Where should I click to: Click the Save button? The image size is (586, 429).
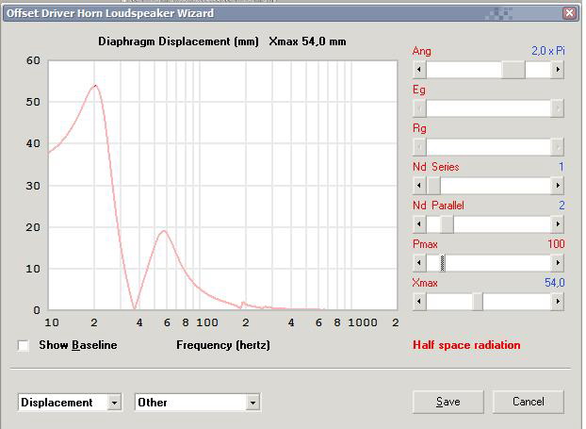click(448, 402)
